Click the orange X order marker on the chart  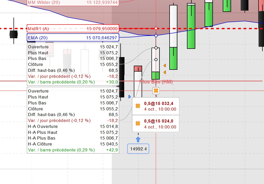156,91
